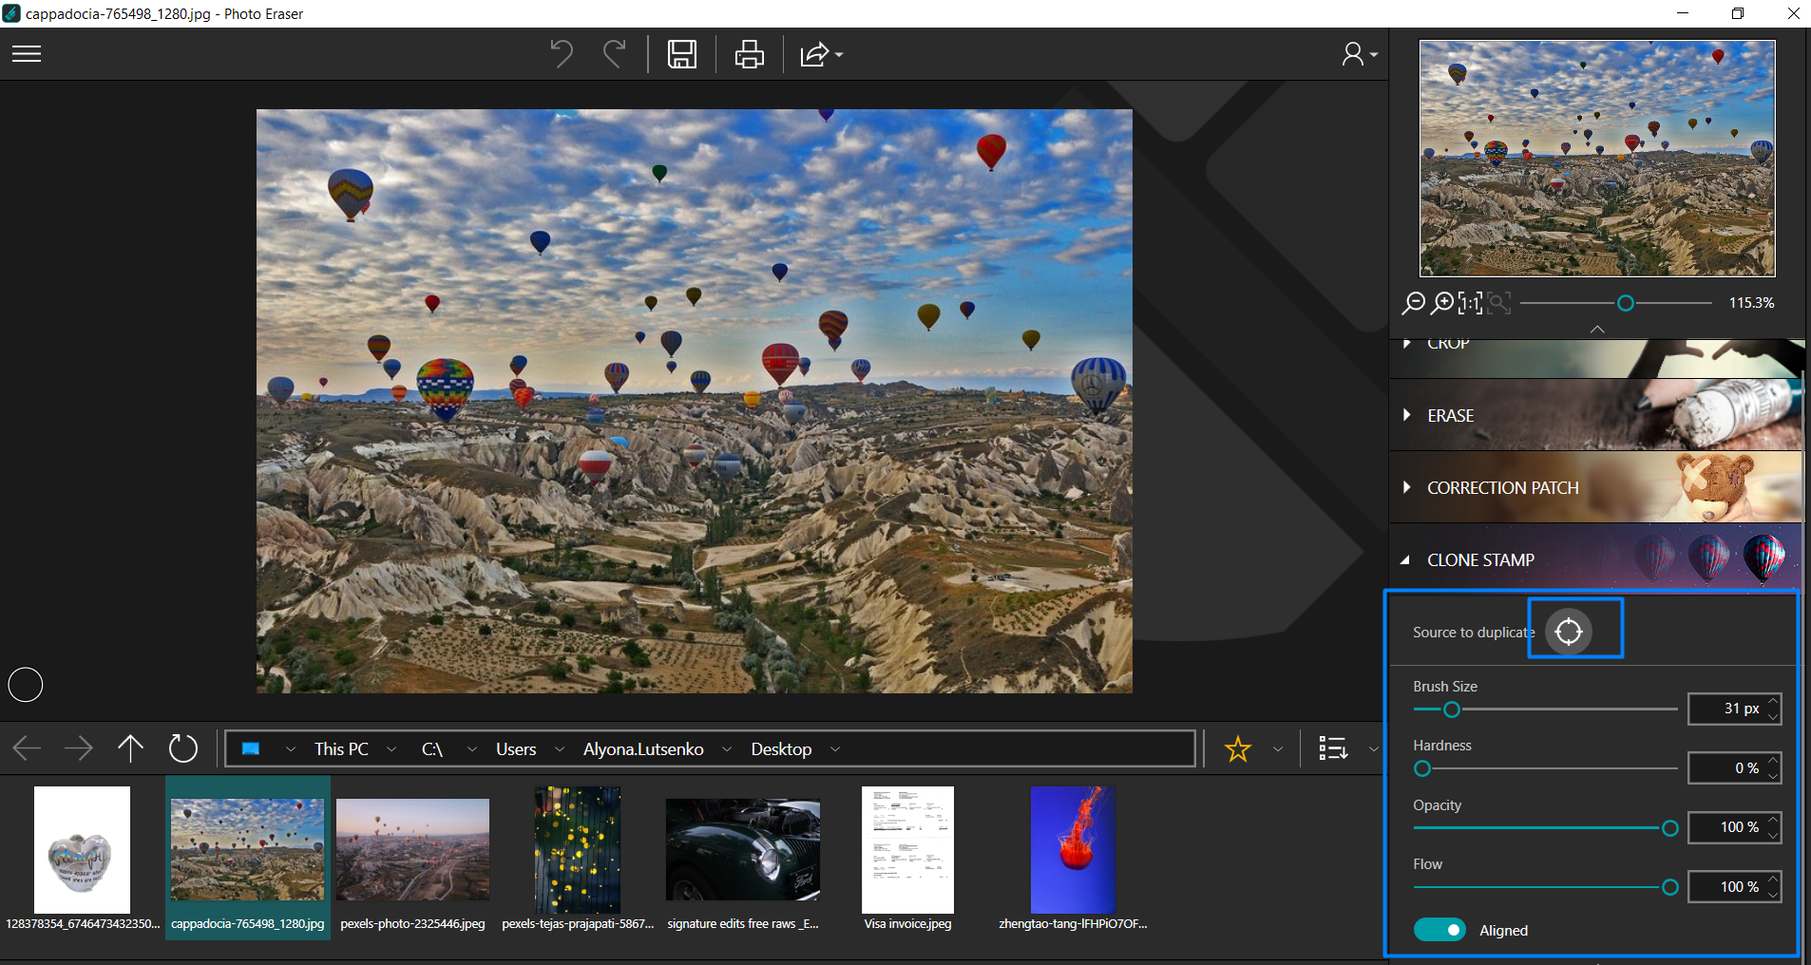Viewport: 1811px width, 965px height.
Task: Go back in folder navigation
Action: pyautogui.click(x=27, y=749)
